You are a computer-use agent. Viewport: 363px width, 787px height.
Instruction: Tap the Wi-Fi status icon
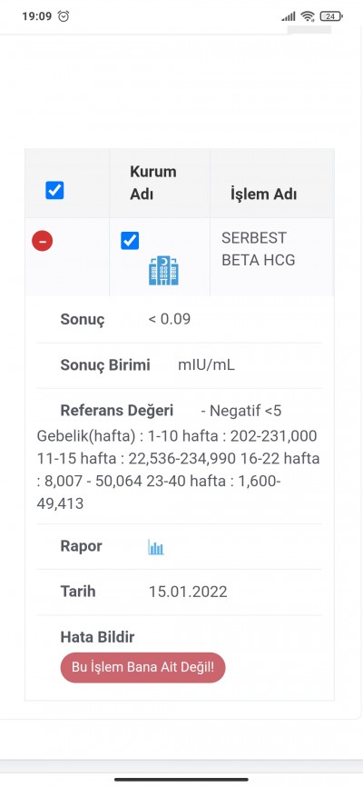308,16
